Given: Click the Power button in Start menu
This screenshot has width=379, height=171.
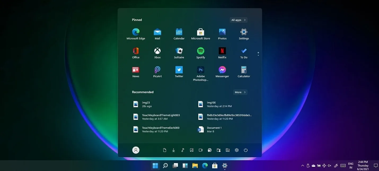Looking at the screenshot, I should [x=246, y=150].
